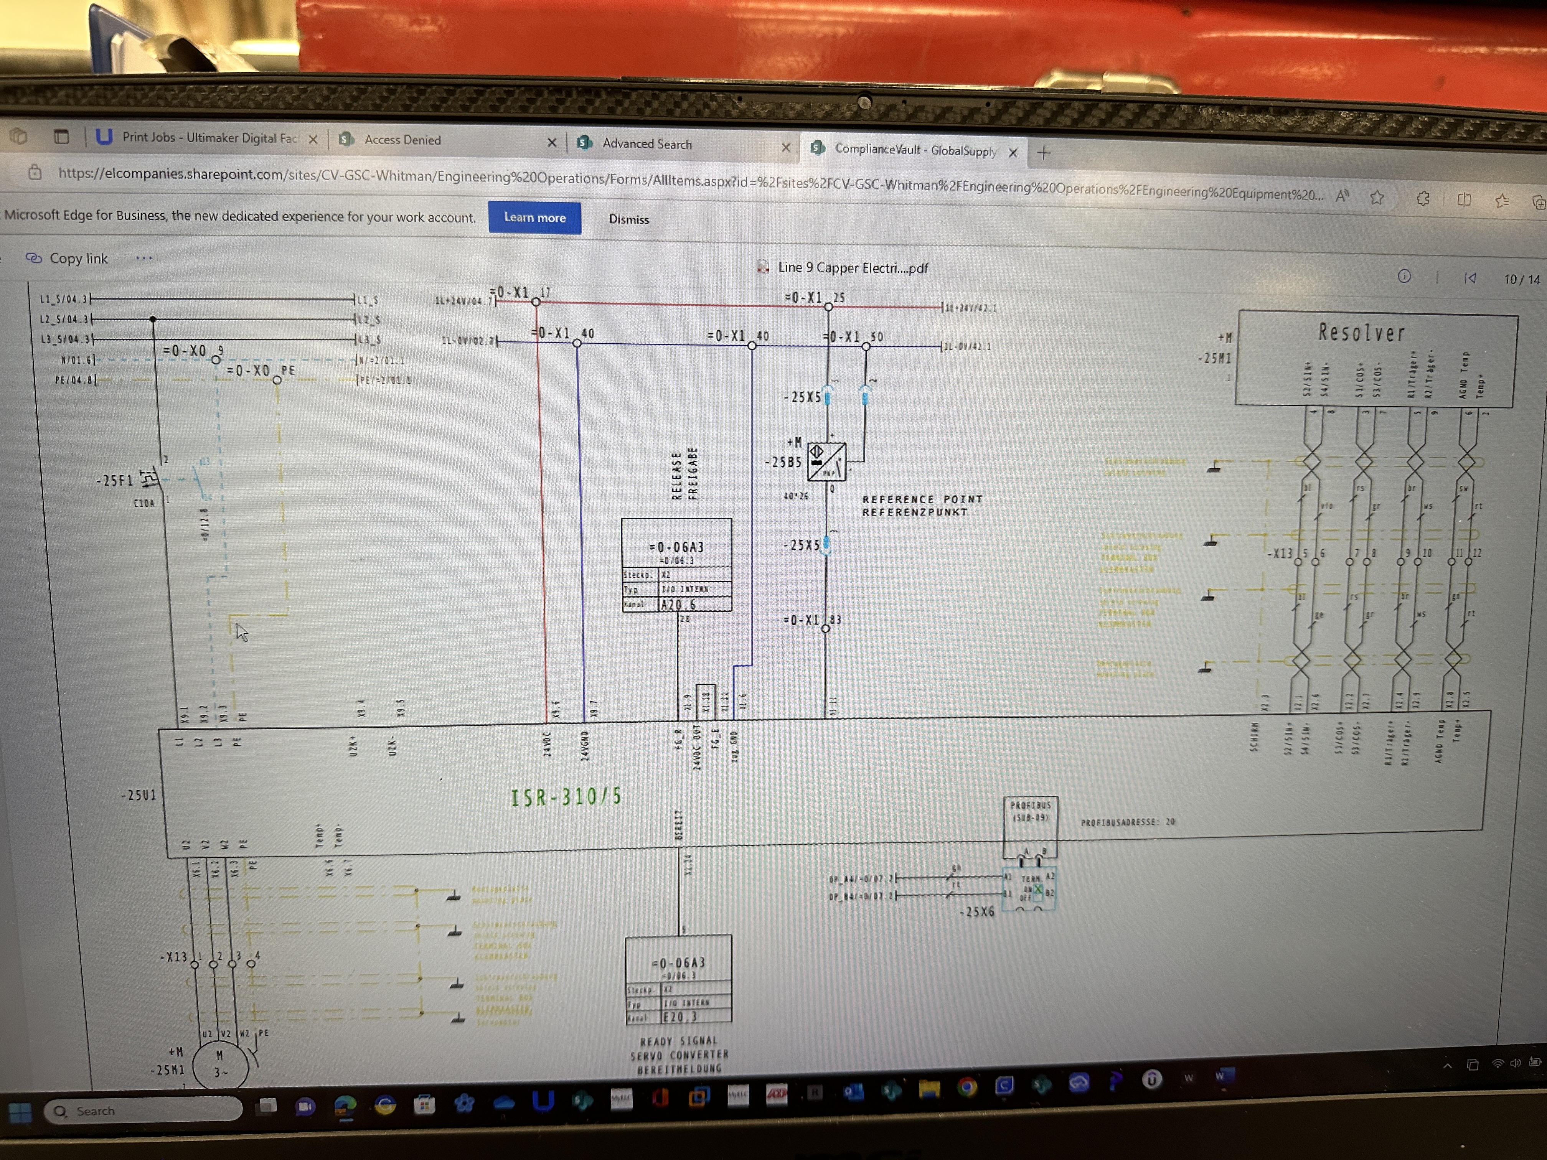Switch to Advanced Search tab

coord(647,144)
